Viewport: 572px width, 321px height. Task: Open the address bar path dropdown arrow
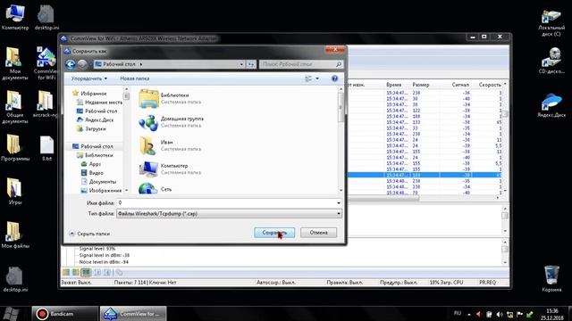tap(241, 64)
